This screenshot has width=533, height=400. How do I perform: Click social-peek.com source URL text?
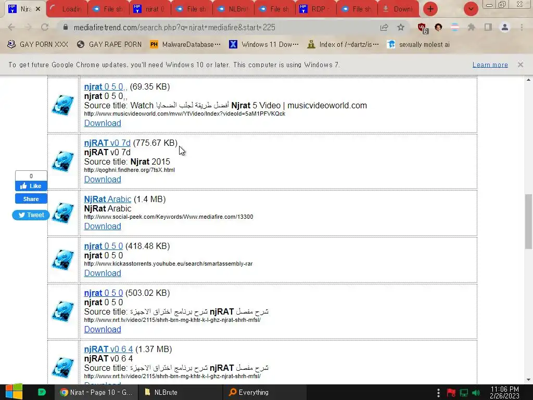(x=169, y=217)
